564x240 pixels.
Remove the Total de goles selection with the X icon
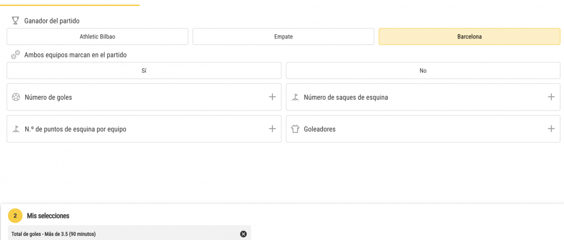244,234
